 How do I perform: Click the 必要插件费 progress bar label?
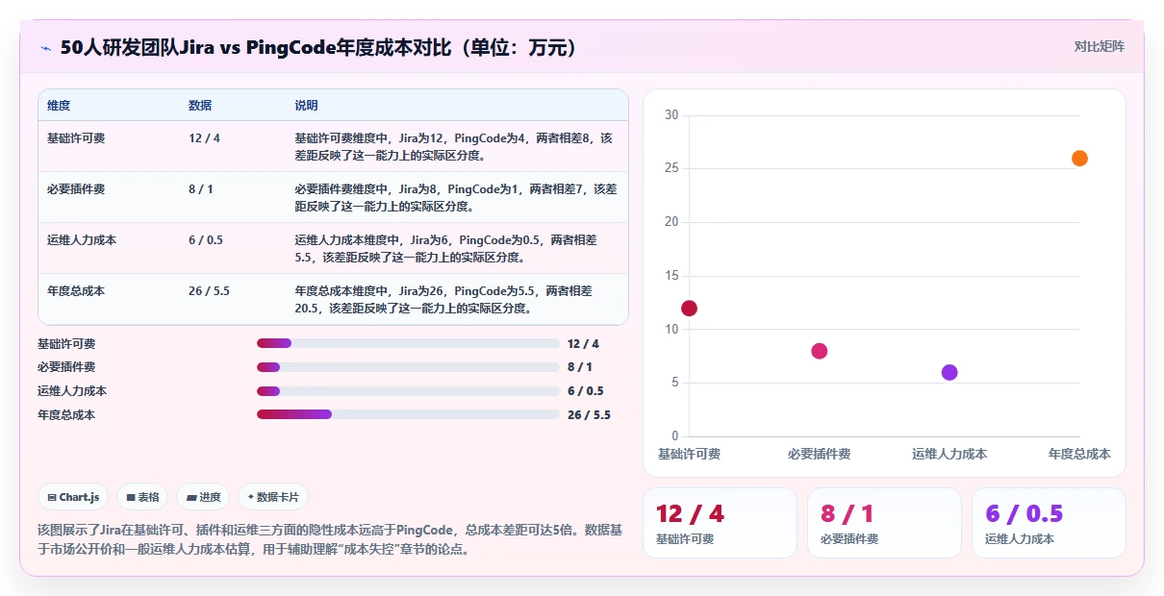click(x=66, y=367)
